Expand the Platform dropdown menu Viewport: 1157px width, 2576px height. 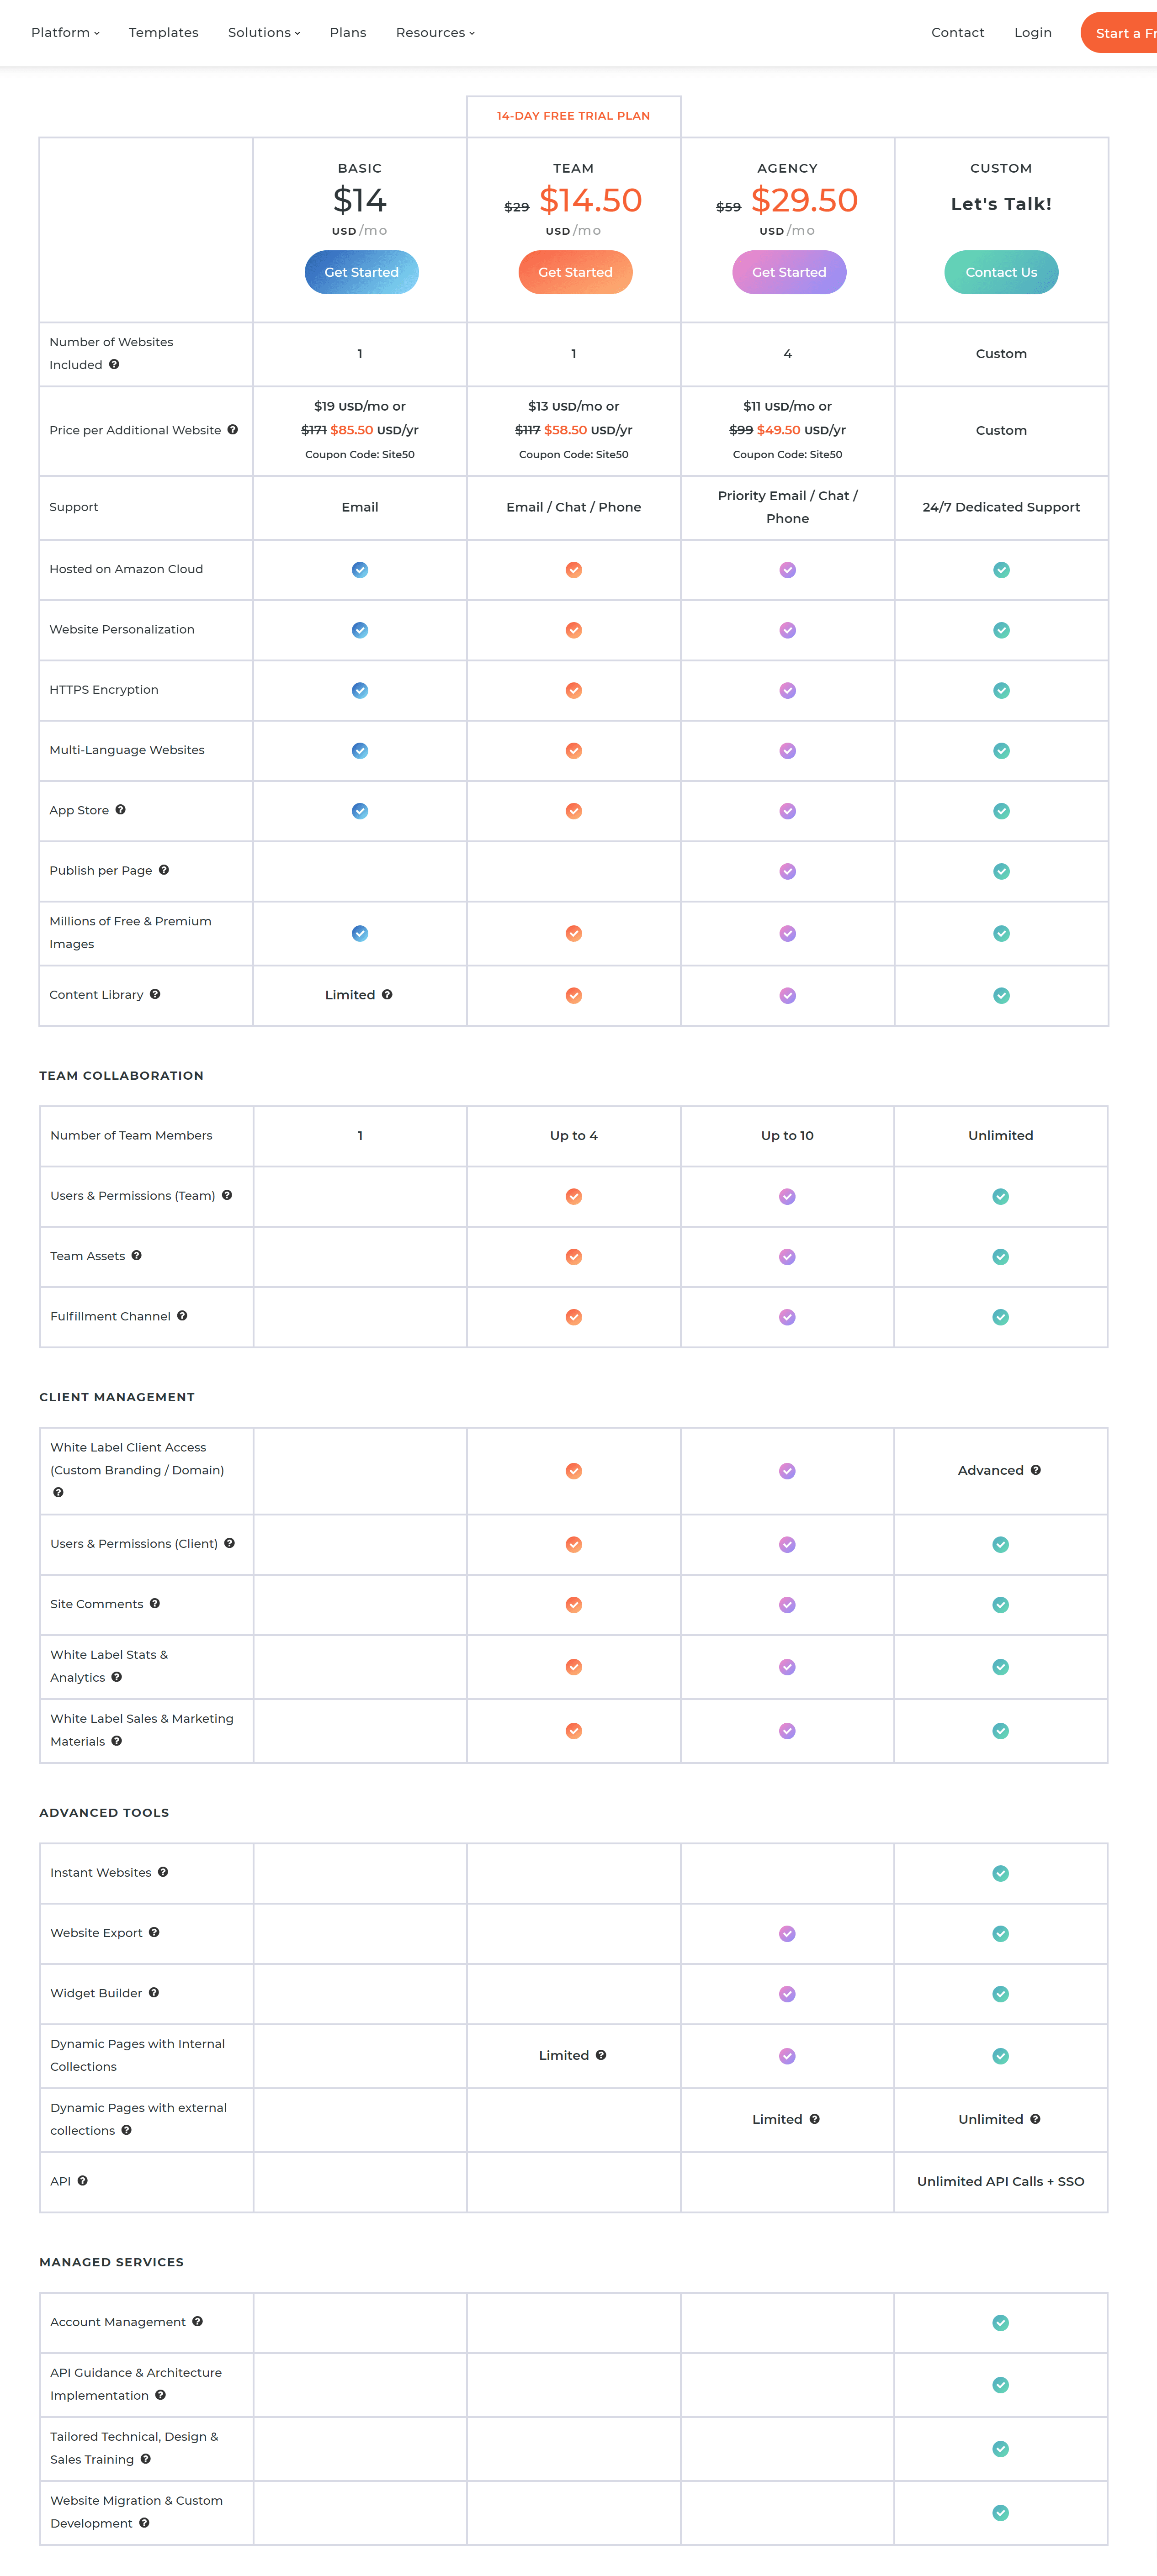pos(65,33)
